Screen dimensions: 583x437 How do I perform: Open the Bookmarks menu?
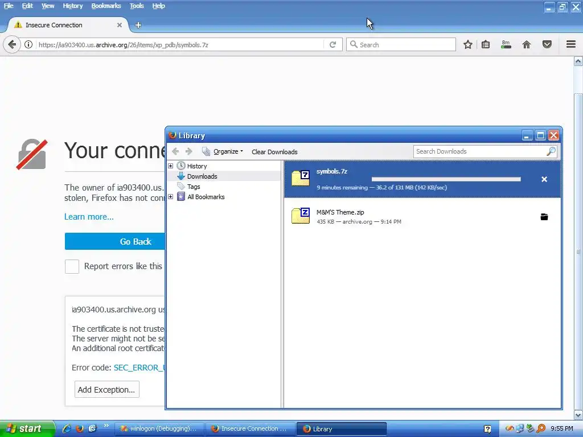pyautogui.click(x=106, y=6)
